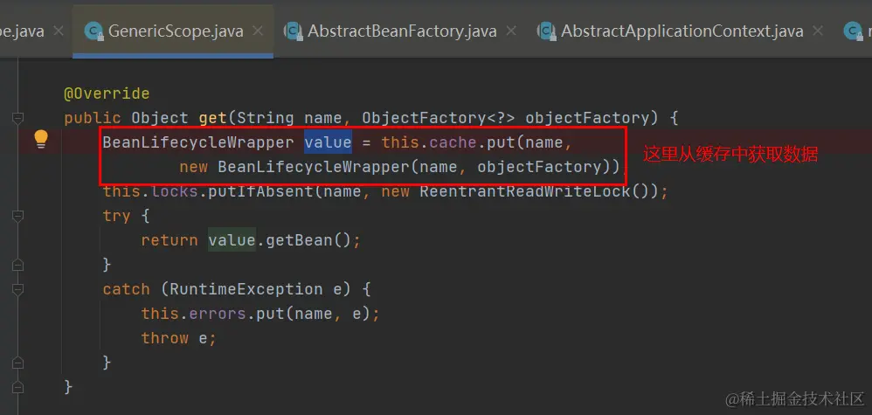872x415 pixels.
Task: Click the fold end marker after try block
Action: (x=17, y=265)
